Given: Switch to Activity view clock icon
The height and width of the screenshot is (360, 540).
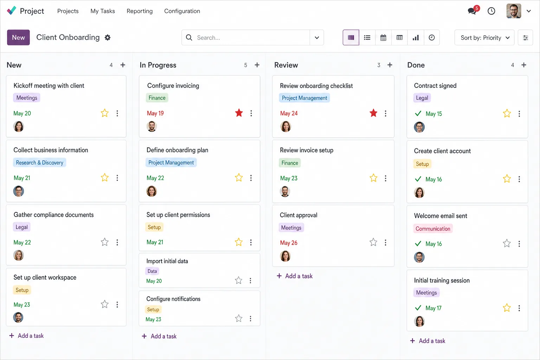Looking at the screenshot, I should point(432,38).
